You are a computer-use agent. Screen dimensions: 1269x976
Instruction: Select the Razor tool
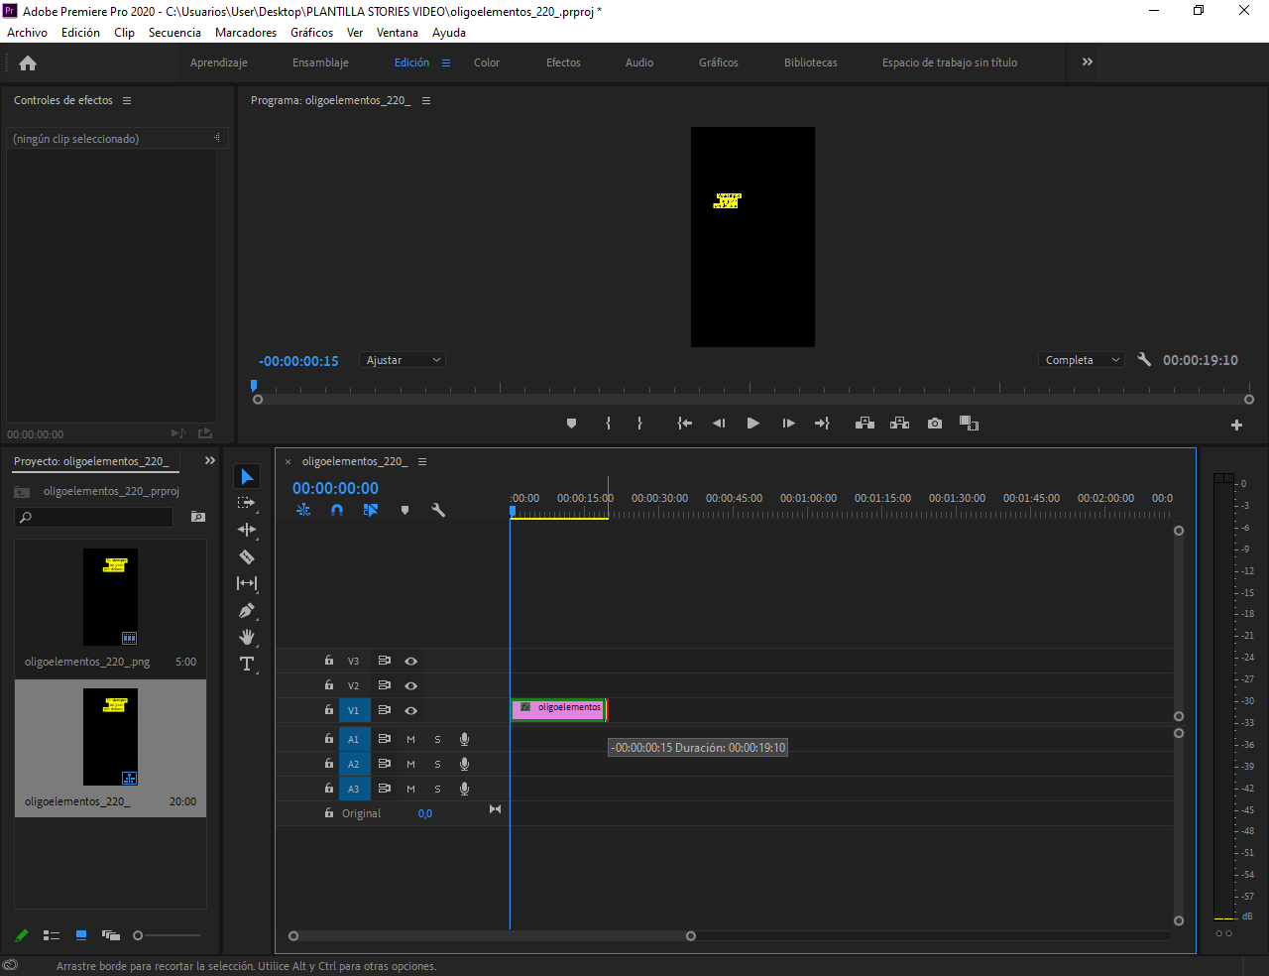click(247, 556)
